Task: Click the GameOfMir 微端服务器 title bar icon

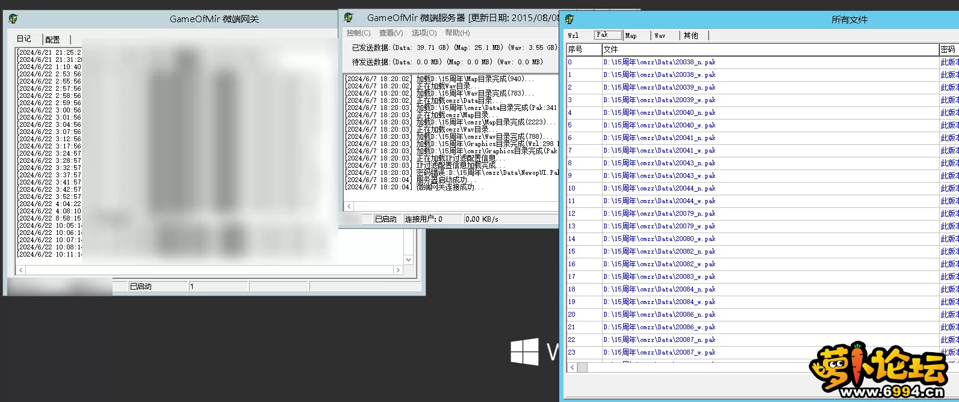Action: [x=349, y=17]
